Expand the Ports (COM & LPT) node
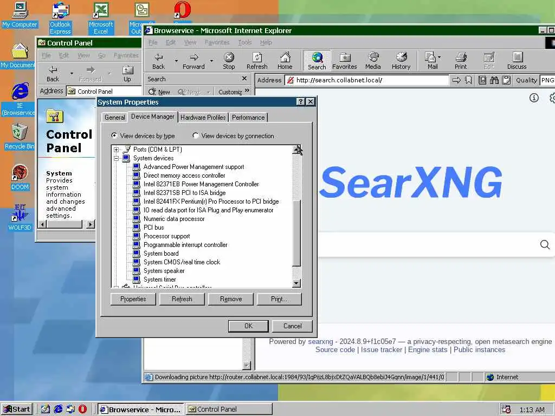 (x=116, y=149)
